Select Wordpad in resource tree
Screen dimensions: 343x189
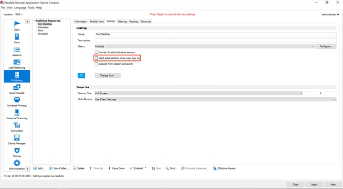pyautogui.click(x=43, y=34)
